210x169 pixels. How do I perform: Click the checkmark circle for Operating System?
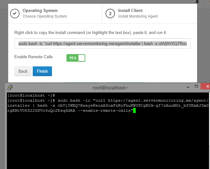click(x=15, y=14)
